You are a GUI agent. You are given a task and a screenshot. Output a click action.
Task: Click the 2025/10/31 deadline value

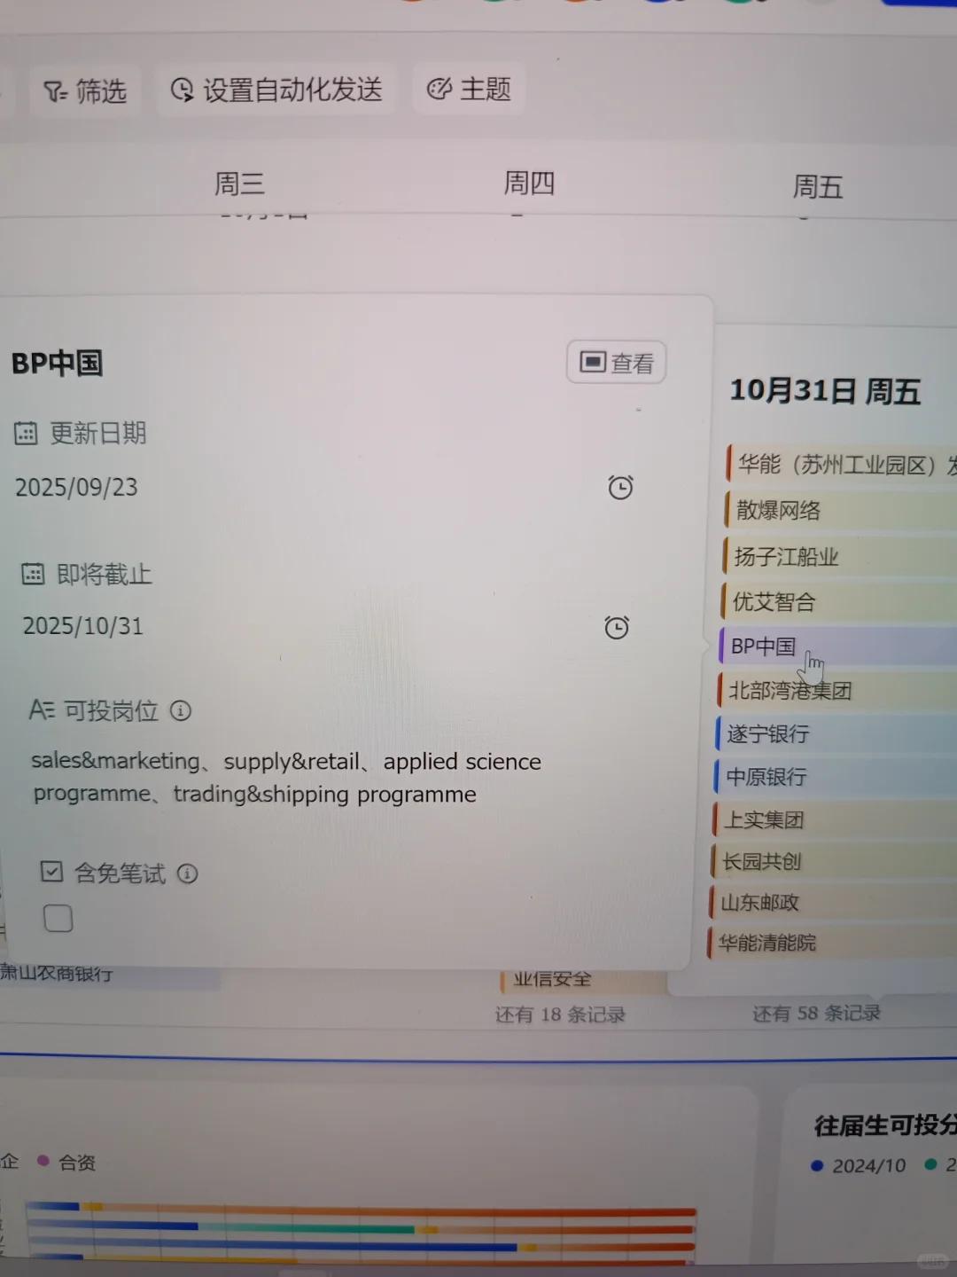click(x=82, y=626)
